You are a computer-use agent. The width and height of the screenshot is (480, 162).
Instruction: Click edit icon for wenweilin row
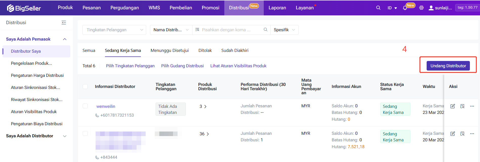452,106
